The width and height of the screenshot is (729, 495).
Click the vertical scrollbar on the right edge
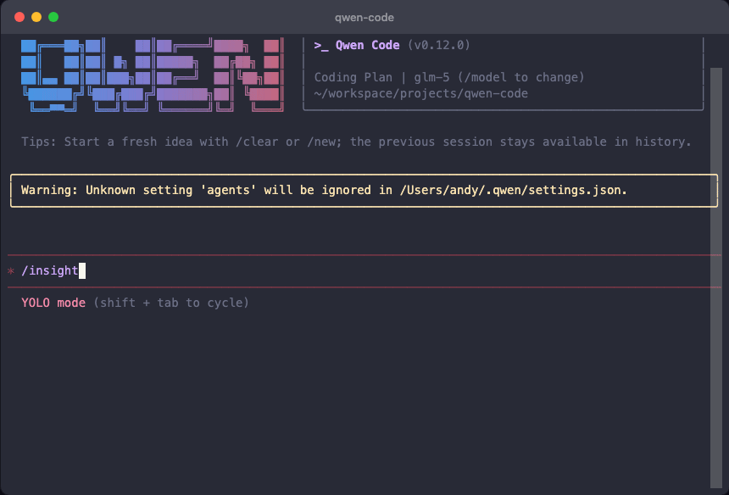(716, 271)
